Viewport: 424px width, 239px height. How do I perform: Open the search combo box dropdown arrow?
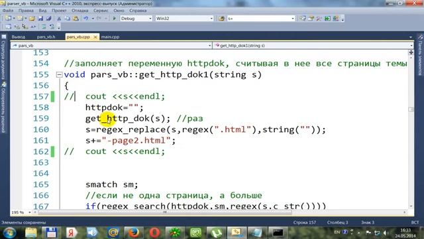[293, 19]
